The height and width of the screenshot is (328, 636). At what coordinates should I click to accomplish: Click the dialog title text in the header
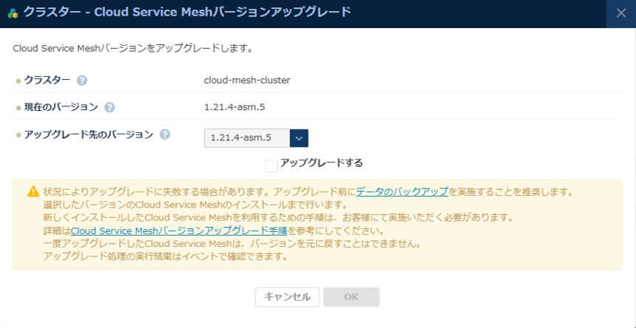(x=187, y=13)
